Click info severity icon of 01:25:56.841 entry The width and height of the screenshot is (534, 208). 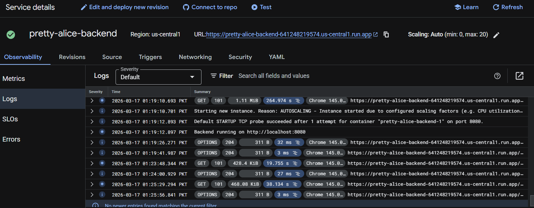(102, 195)
